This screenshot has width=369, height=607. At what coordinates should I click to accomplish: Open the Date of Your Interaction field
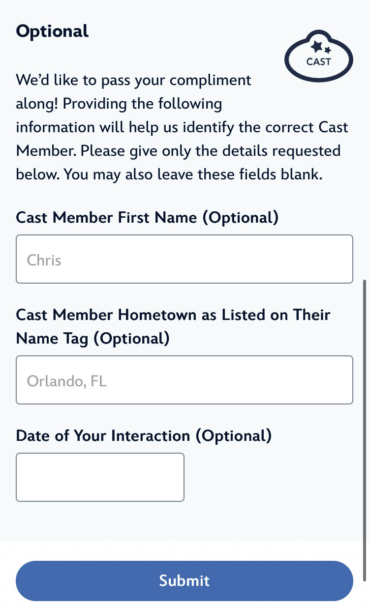click(x=100, y=477)
